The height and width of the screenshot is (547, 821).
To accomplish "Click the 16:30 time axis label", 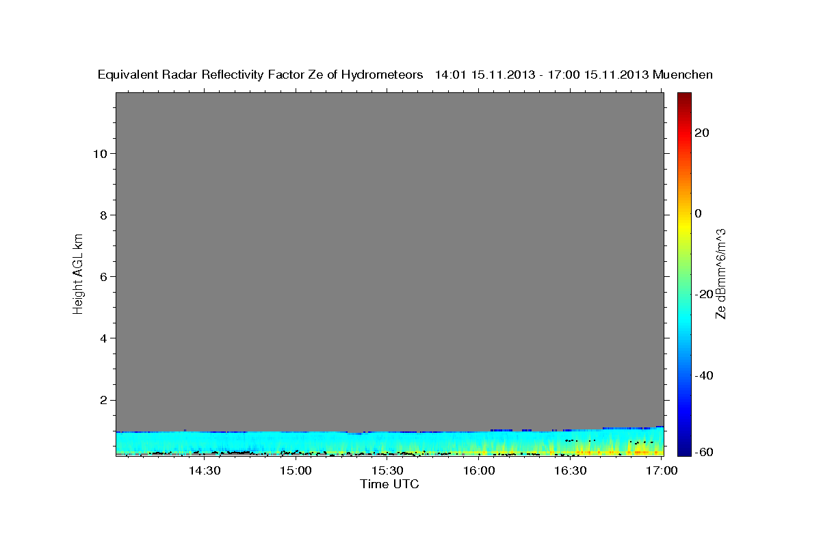I will point(571,470).
